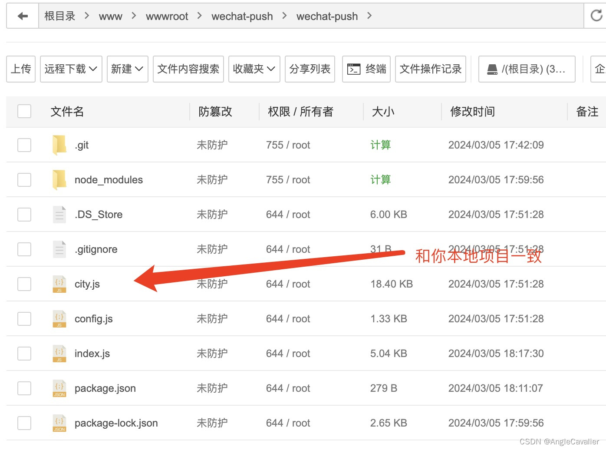Go to 根目录 in the breadcrumb
Image resolution: width=606 pixels, height=450 pixels.
coord(60,16)
